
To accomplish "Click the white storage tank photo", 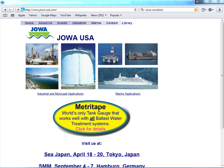I will tap(78, 66).
